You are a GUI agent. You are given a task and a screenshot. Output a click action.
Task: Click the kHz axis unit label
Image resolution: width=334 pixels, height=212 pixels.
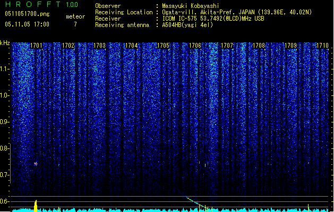(5, 43)
